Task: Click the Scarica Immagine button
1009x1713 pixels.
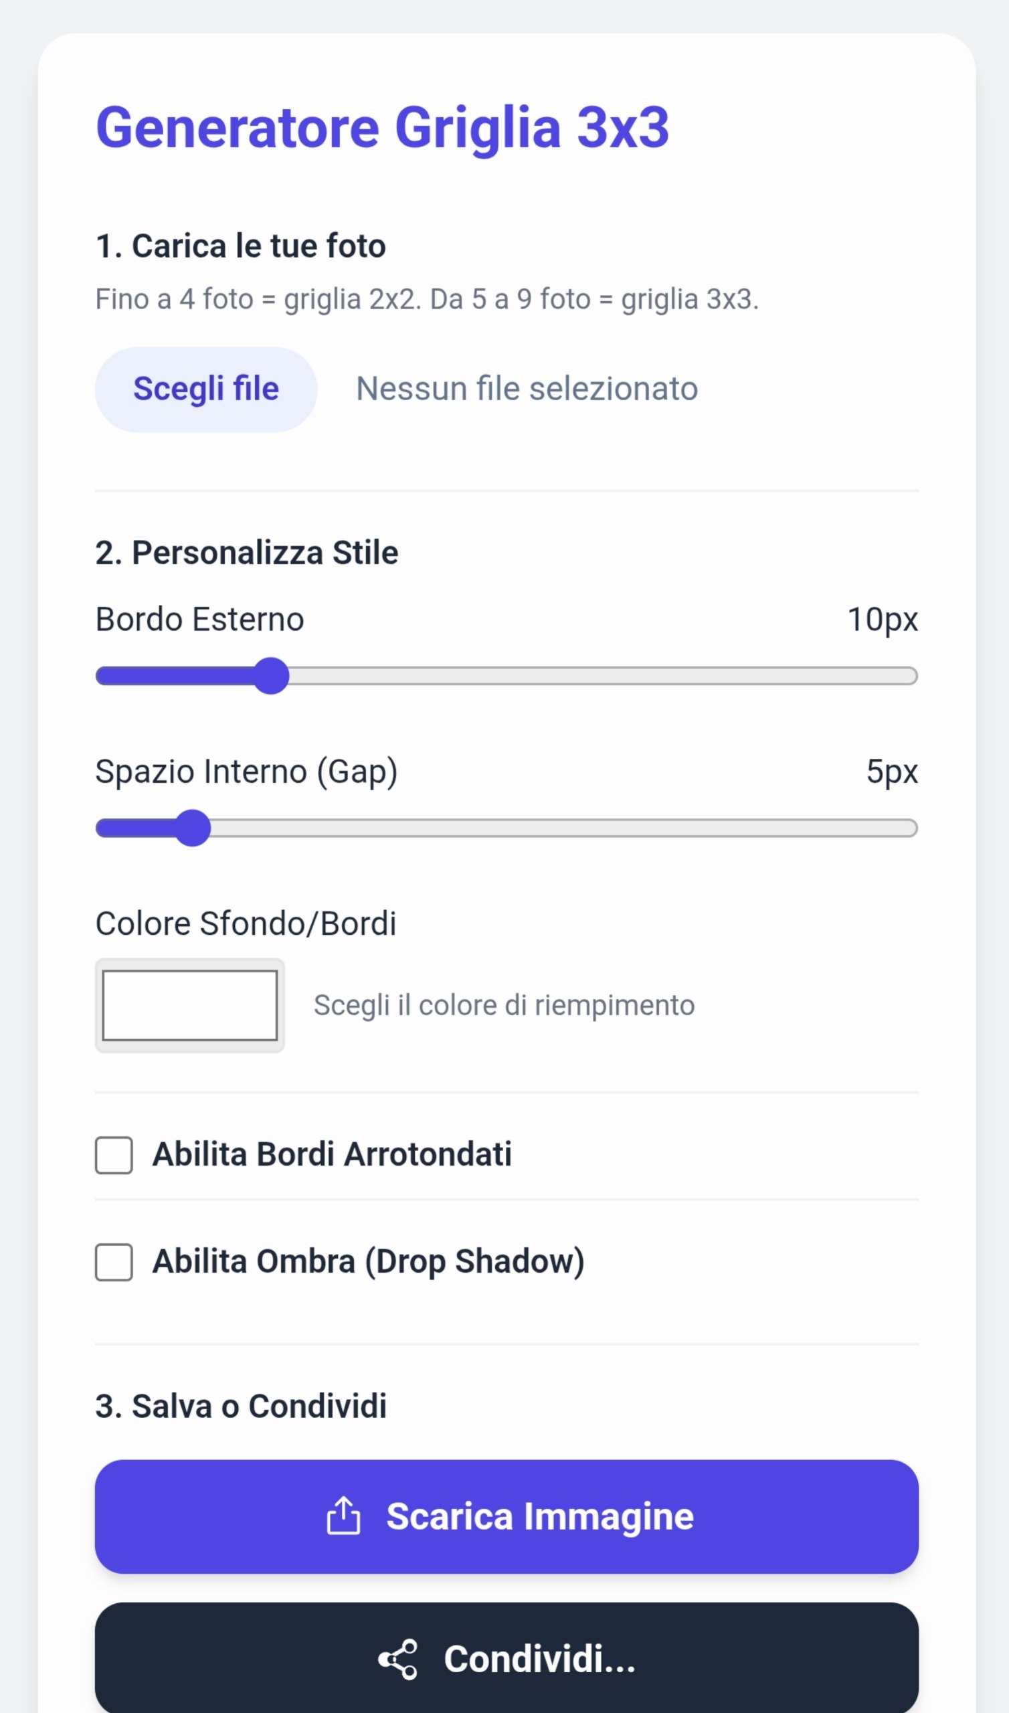Action: [507, 1516]
